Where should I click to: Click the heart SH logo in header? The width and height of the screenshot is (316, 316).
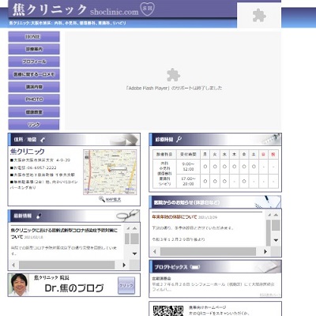click(x=147, y=9)
